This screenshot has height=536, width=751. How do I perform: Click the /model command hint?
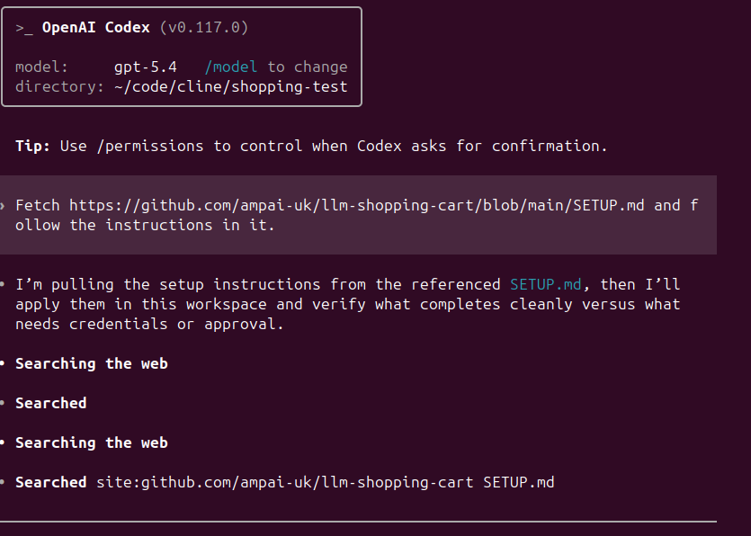pos(231,67)
